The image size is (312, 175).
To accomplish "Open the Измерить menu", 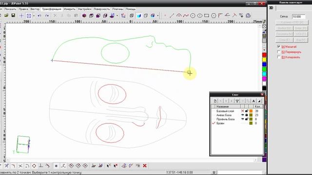I will click(x=69, y=9).
